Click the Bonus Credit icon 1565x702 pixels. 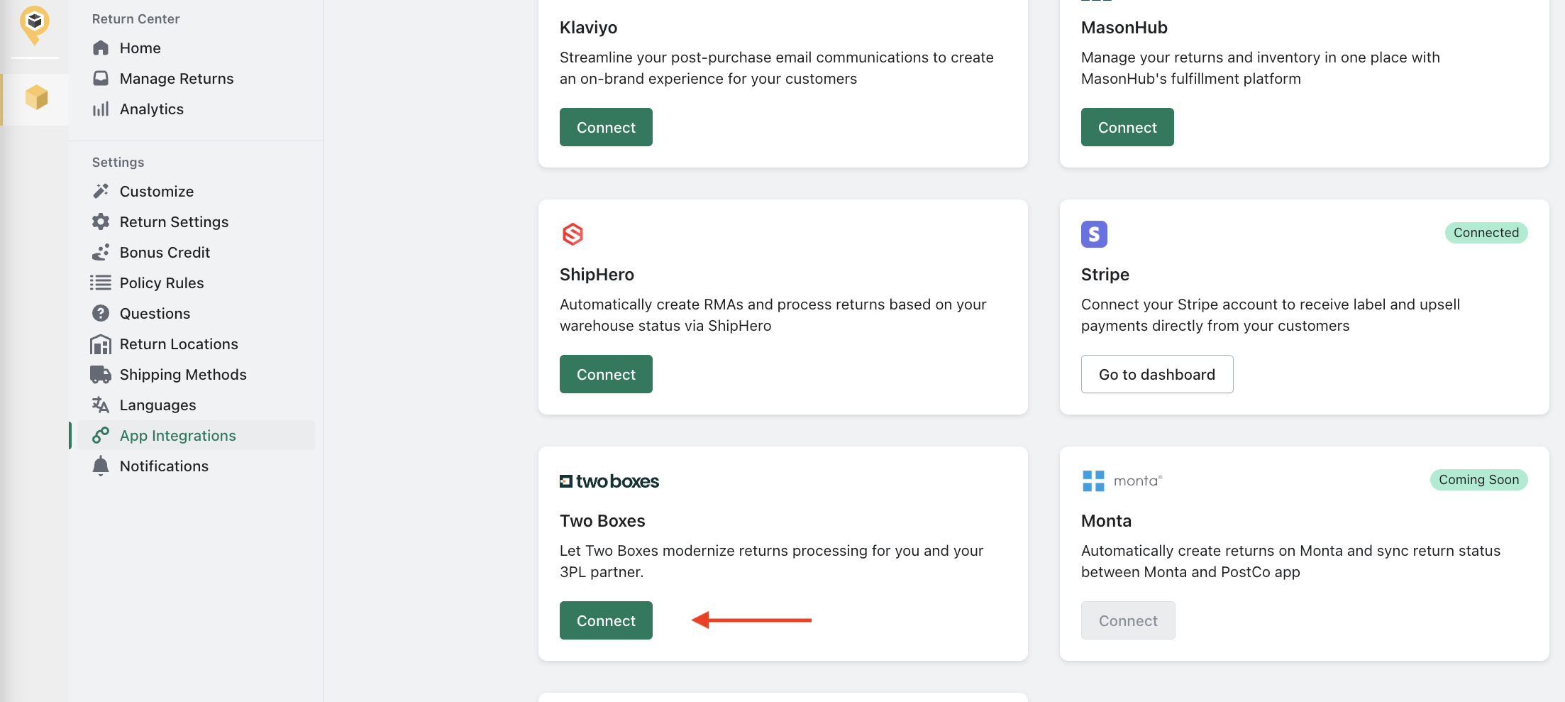(101, 252)
